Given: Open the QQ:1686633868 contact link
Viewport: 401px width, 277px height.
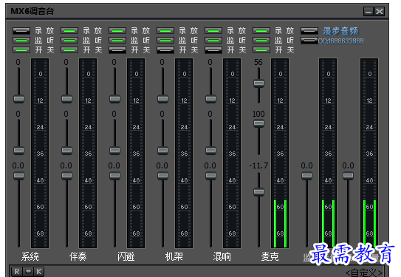Looking at the screenshot, I should [341, 41].
